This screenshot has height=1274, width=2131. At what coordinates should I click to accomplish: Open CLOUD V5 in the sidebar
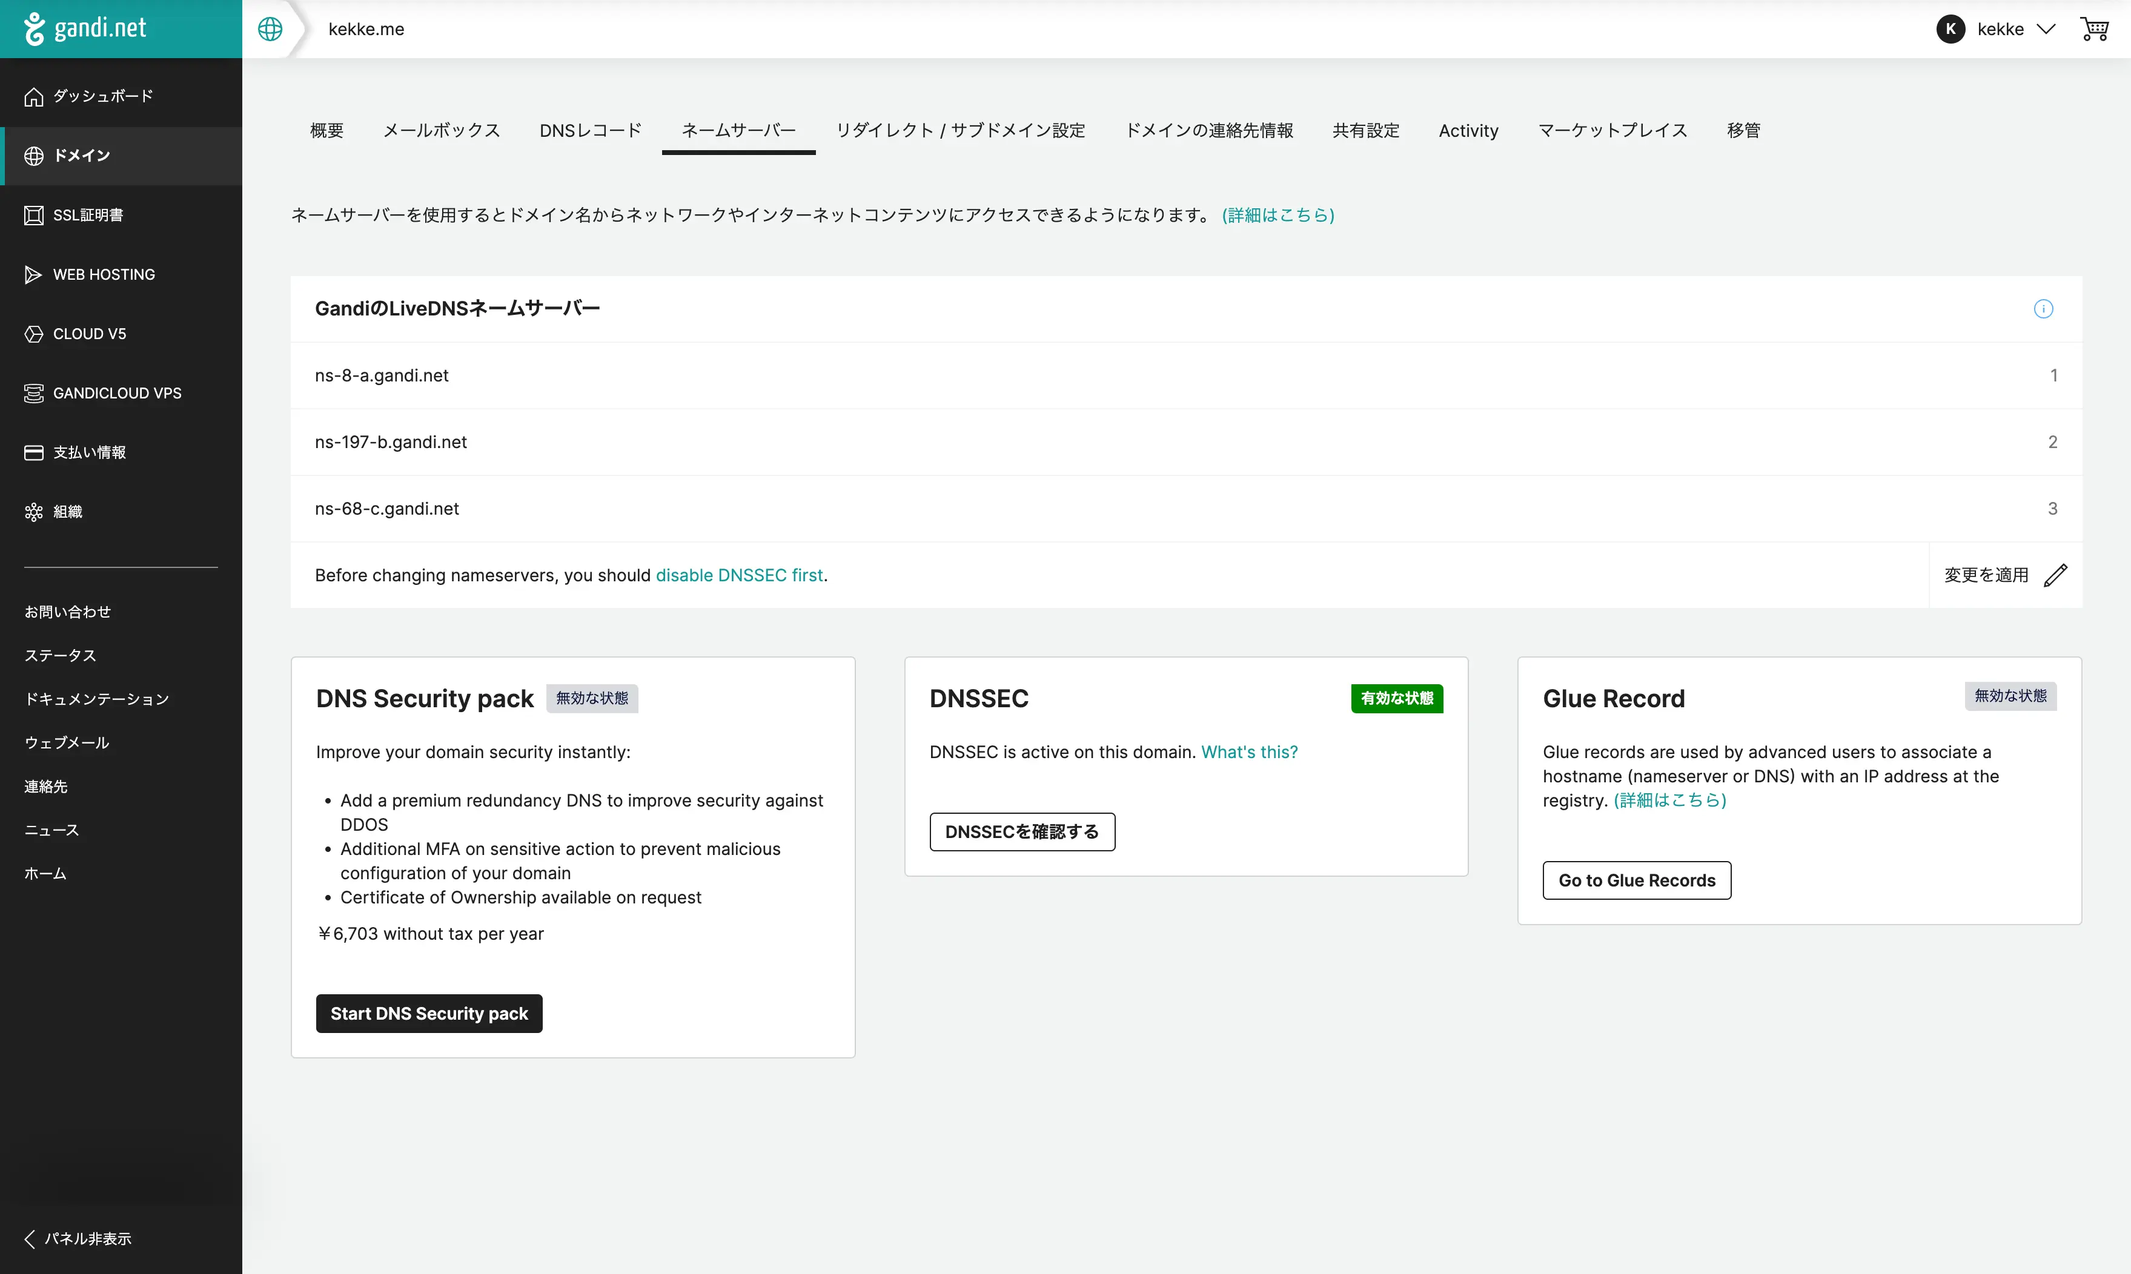pyautogui.click(x=121, y=333)
